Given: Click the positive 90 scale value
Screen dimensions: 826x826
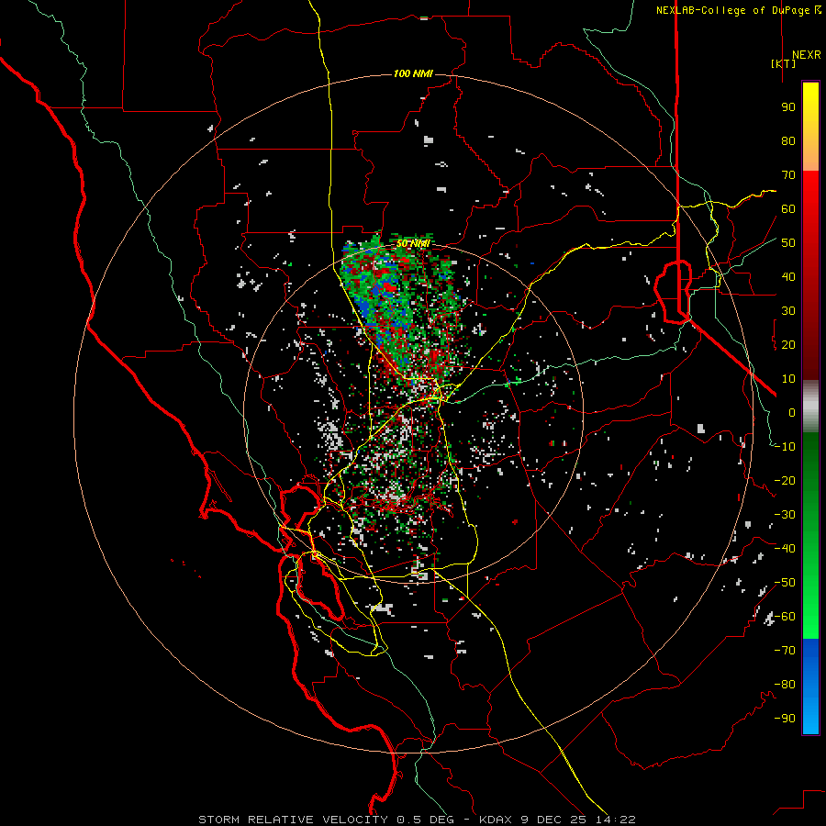Looking at the screenshot, I should [x=788, y=107].
